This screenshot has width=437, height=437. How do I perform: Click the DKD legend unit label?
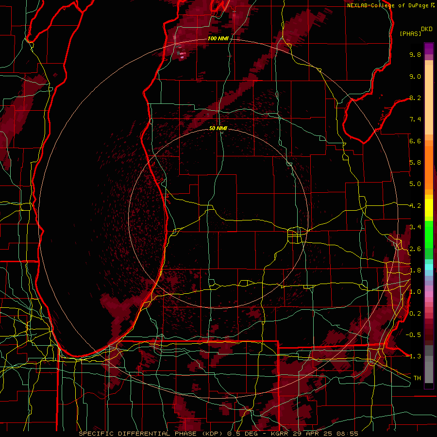[x=427, y=29]
